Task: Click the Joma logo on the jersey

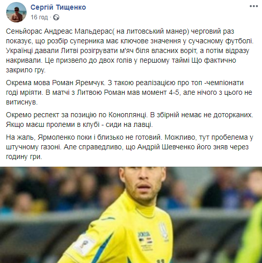Action: click(x=144, y=235)
